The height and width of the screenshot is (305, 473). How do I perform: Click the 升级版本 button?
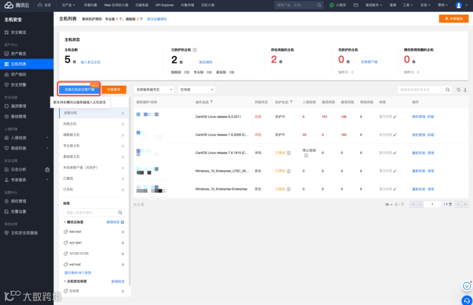[114, 90]
